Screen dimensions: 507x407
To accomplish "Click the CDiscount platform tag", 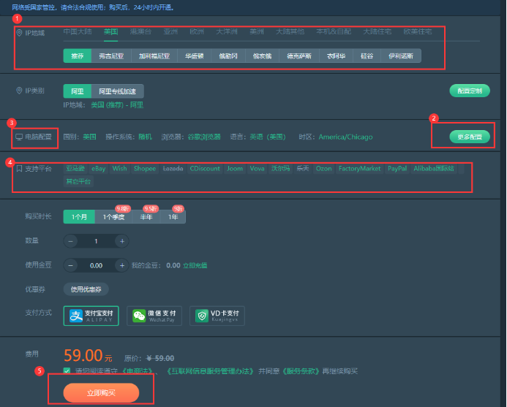I will pyautogui.click(x=205, y=168).
